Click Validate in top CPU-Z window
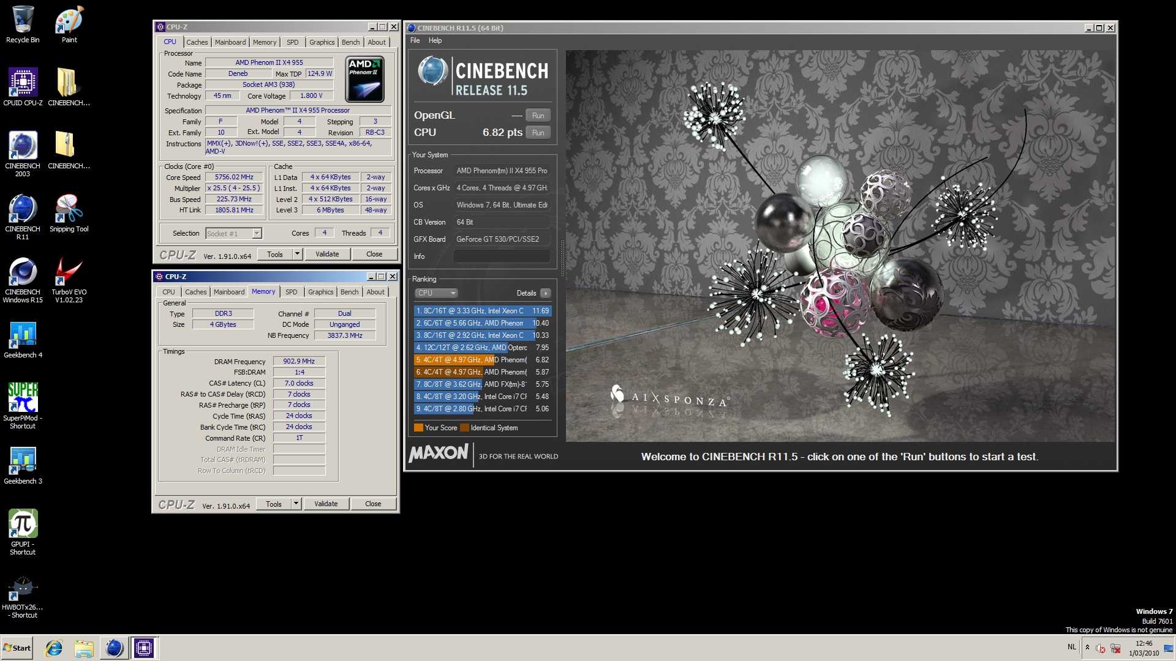Viewport: 1176px width, 661px height. pos(327,254)
